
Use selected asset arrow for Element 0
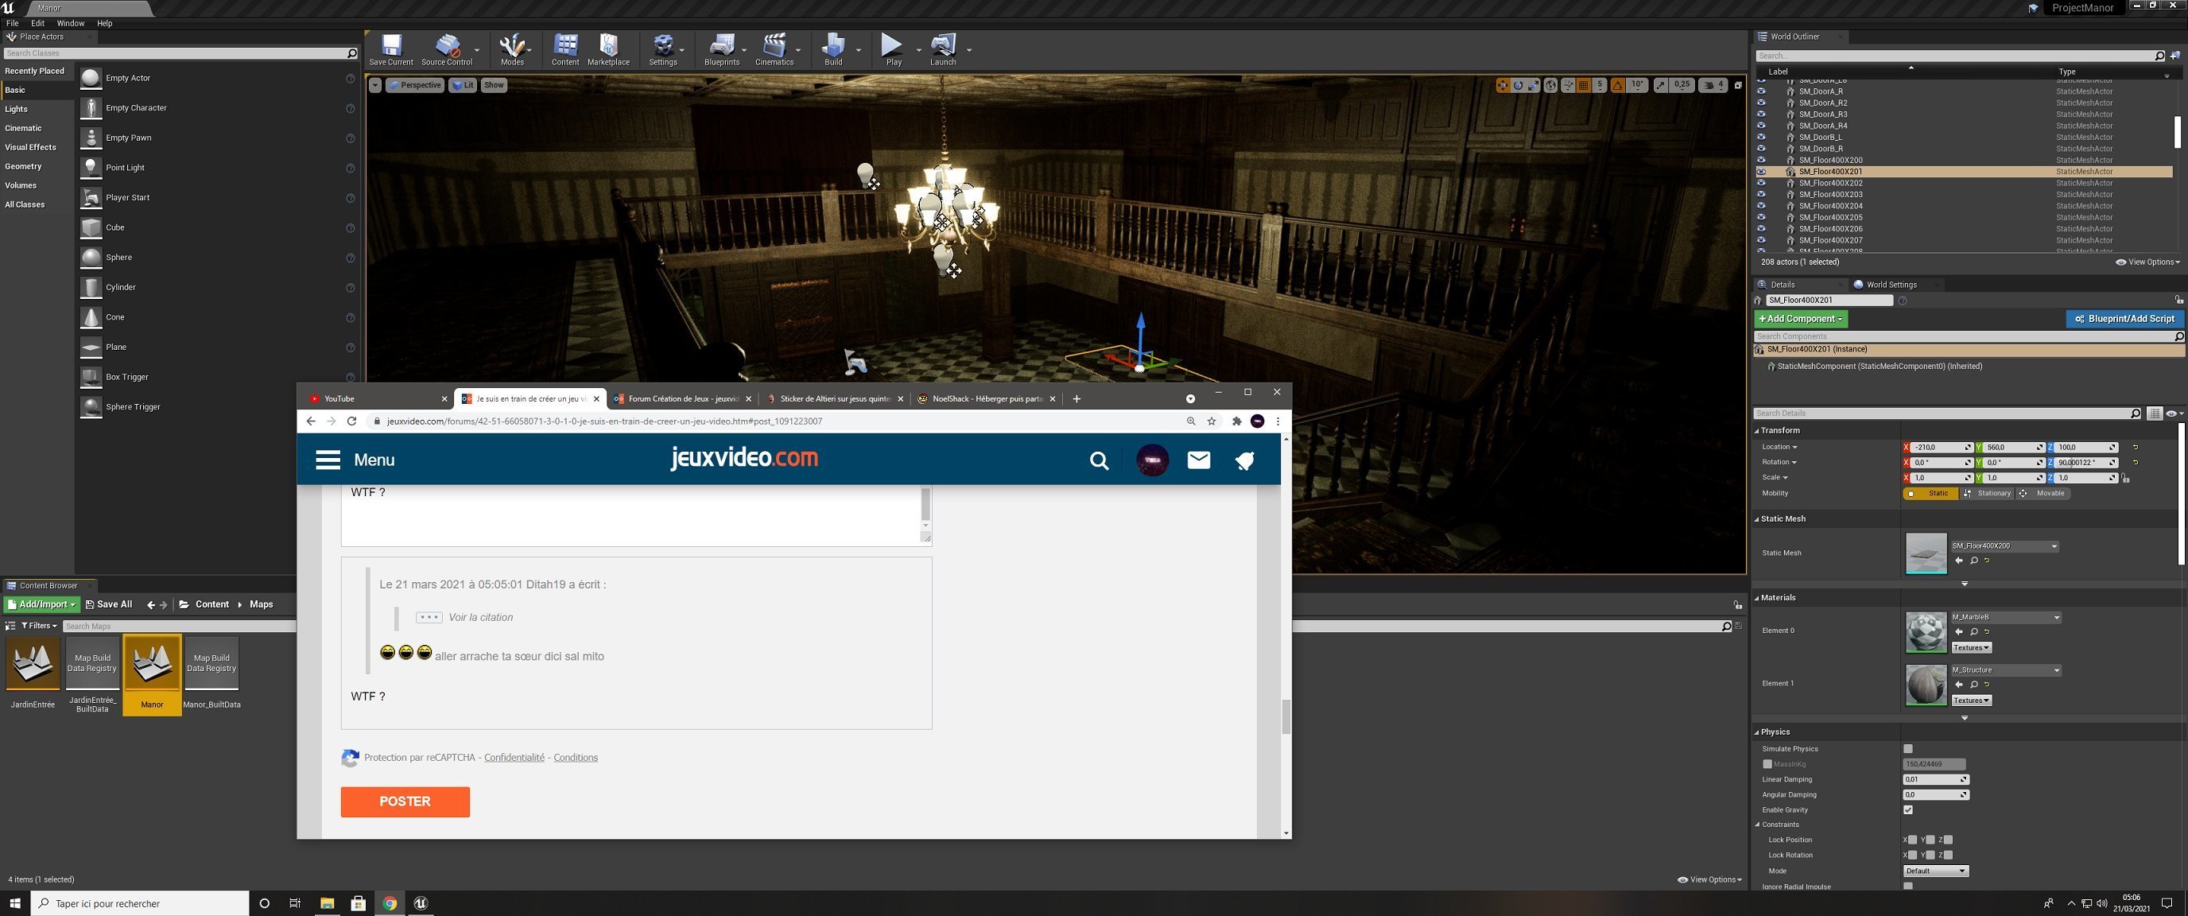click(1959, 631)
